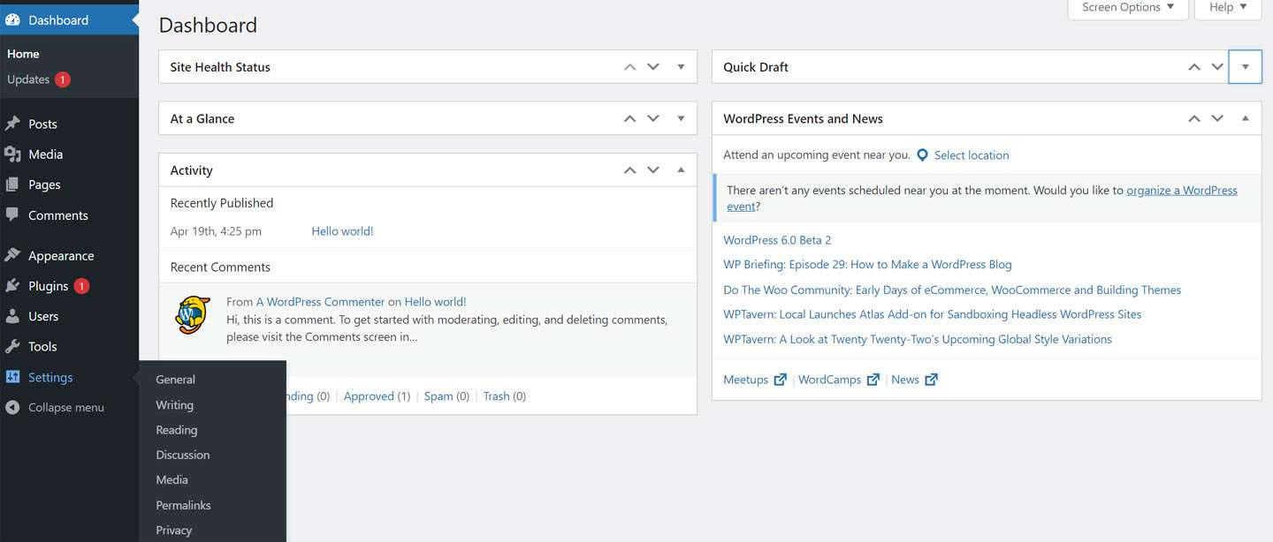Click the Collapse menu arrow icon

tap(12, 407)
